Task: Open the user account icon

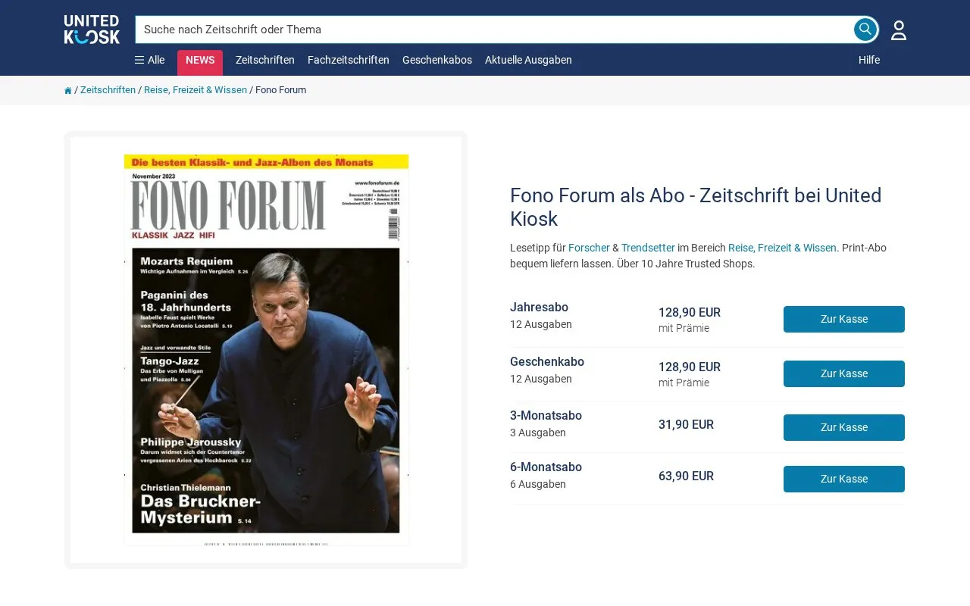Action: pyautogui.click(x=899, y=30)
